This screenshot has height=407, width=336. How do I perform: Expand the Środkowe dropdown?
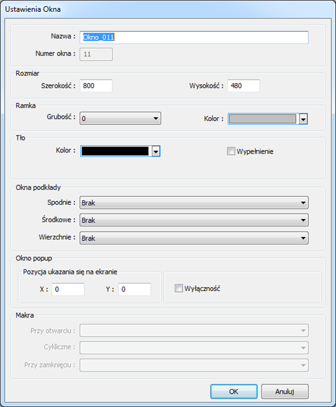(194, 220)
